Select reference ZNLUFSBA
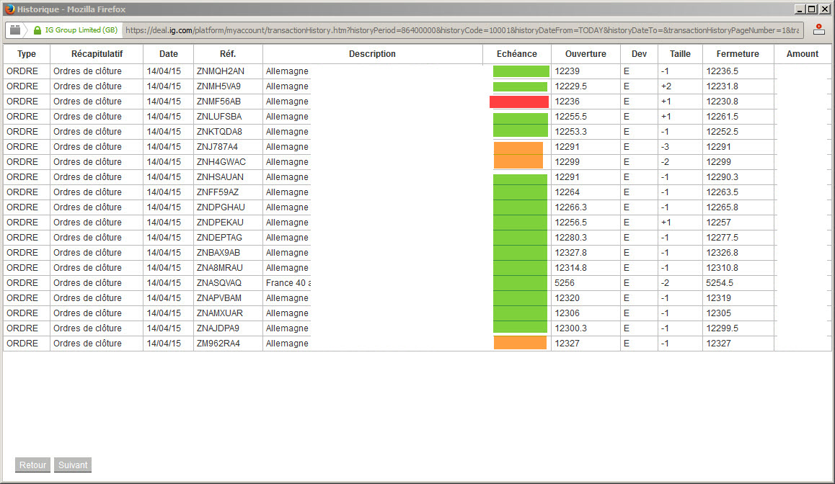The image size is (835, 484). coord(219,117)
